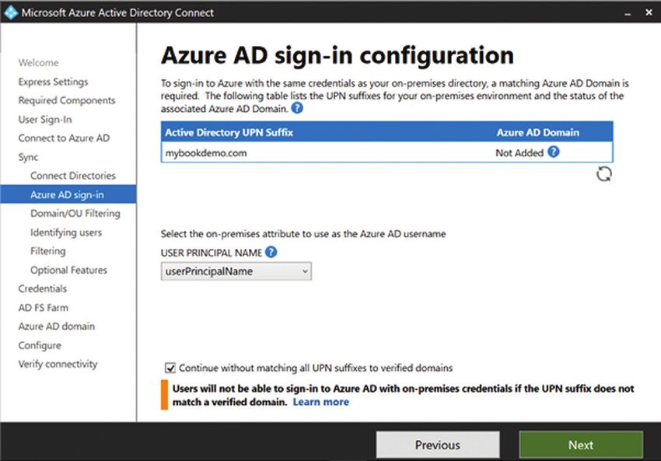Select Configure step in sidebar
661x461 pixels.
pyautogui.click(x=40, y=345)
